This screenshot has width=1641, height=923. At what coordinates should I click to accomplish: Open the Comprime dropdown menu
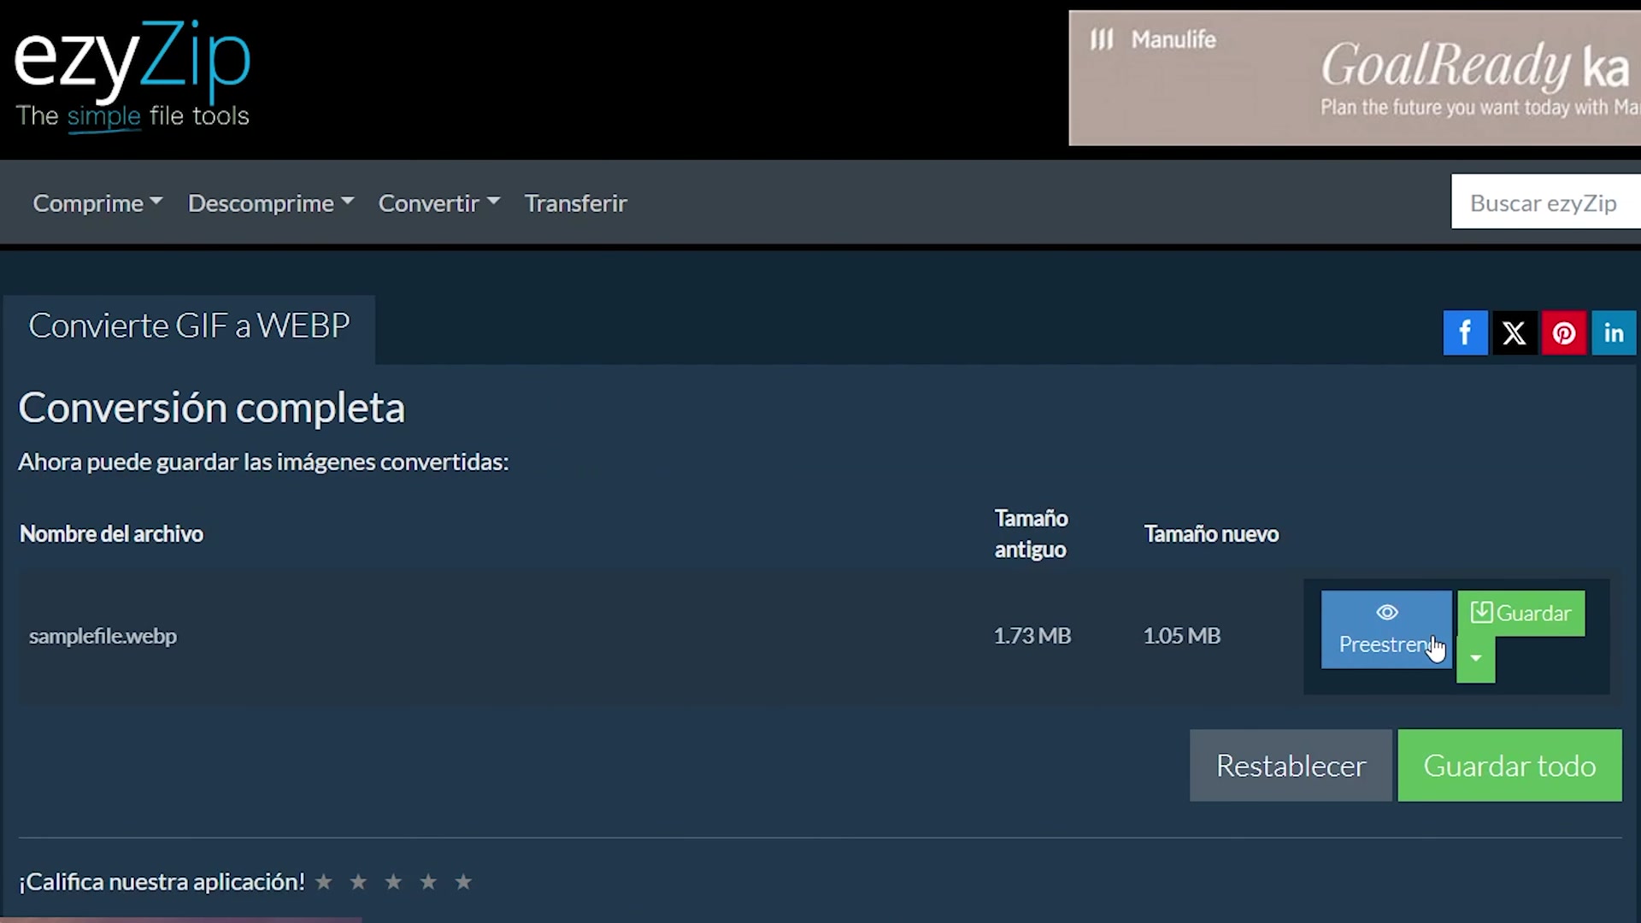(97, 203)
